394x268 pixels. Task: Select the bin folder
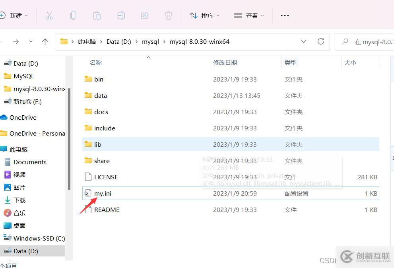pos(231,79)
